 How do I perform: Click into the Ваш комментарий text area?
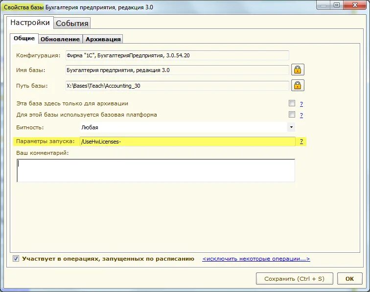tap(156, 170)
